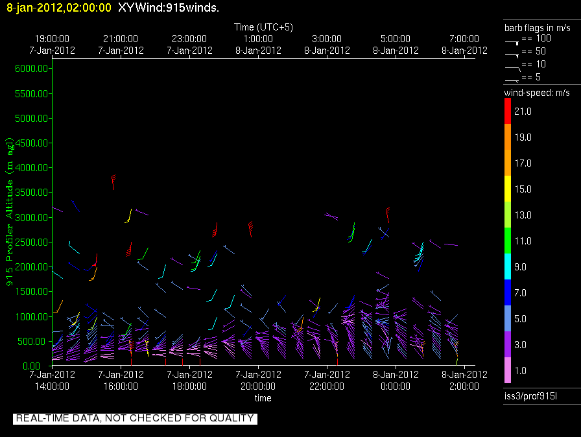The width and height of the screenshot is (581, 437).
Task: Click the red 21.0 color bar segment
Action: (x=508, y=111)
